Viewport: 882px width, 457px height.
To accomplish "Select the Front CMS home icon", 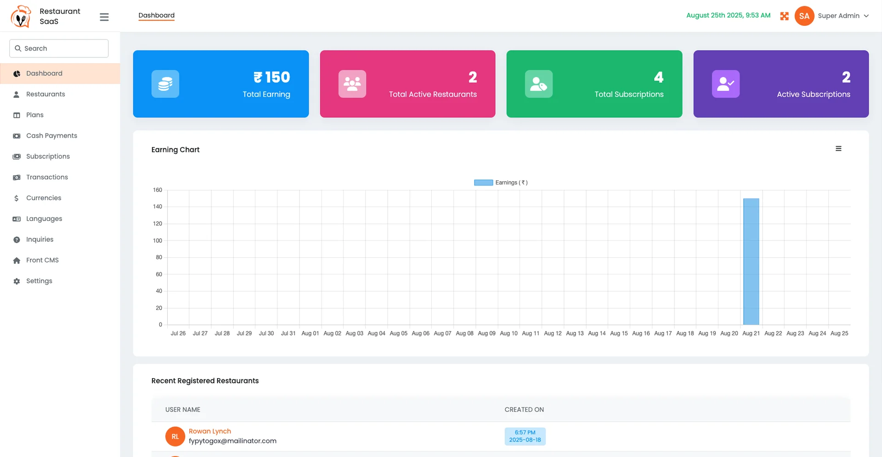I will coord(17,260).
